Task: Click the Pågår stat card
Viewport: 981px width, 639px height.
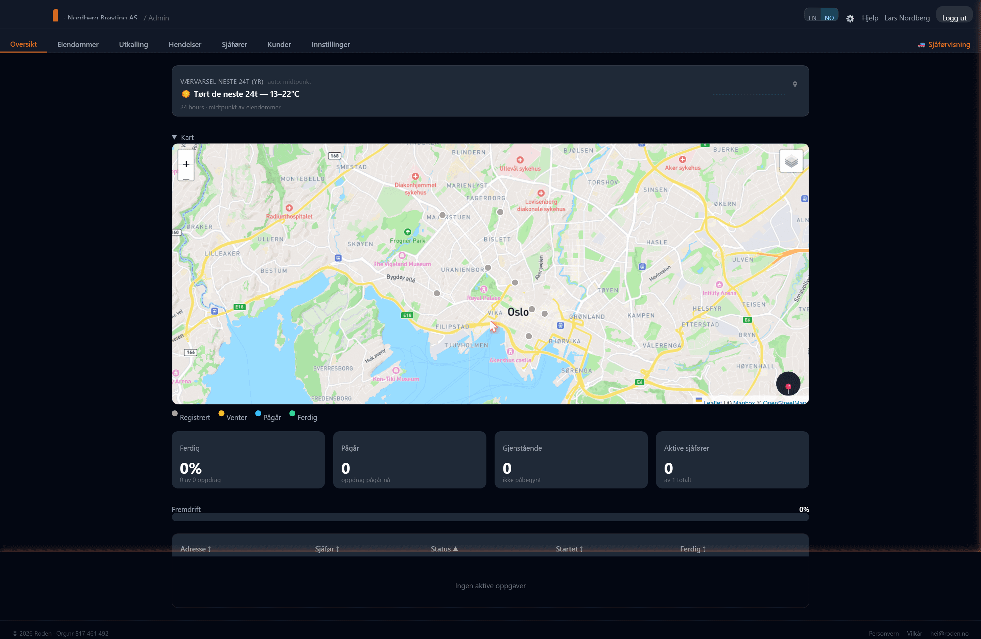Action: click(410, 460)
